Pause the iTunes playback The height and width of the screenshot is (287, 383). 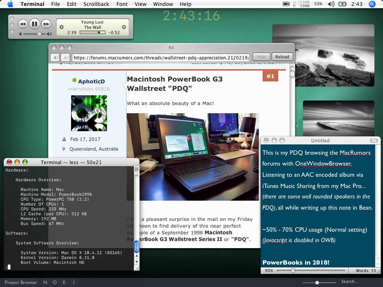pyautogui.click(x=34, y=24)
